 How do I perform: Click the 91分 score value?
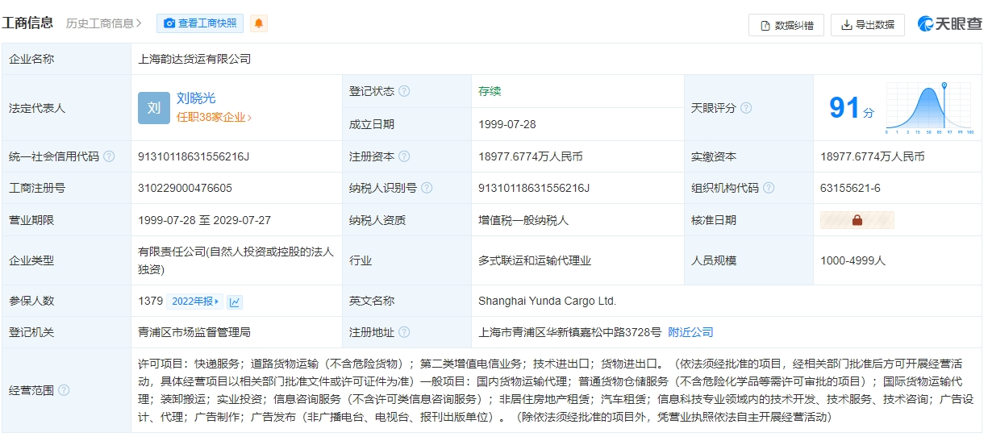851,108
